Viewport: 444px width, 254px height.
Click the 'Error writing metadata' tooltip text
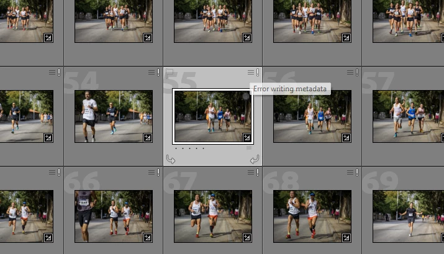290,89
